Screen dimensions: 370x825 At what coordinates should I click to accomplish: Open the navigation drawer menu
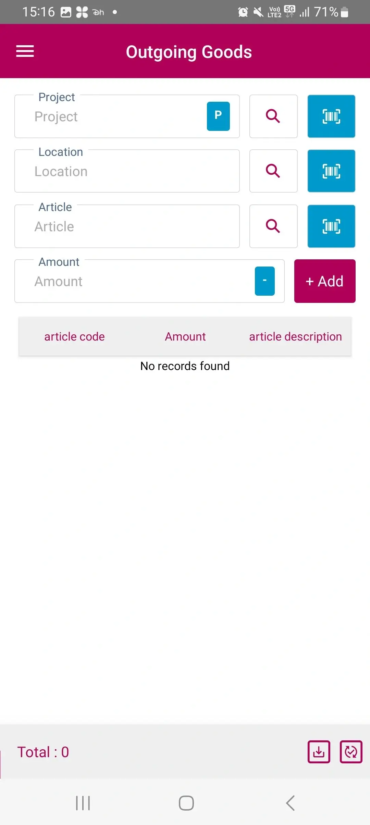pos(25,51)
